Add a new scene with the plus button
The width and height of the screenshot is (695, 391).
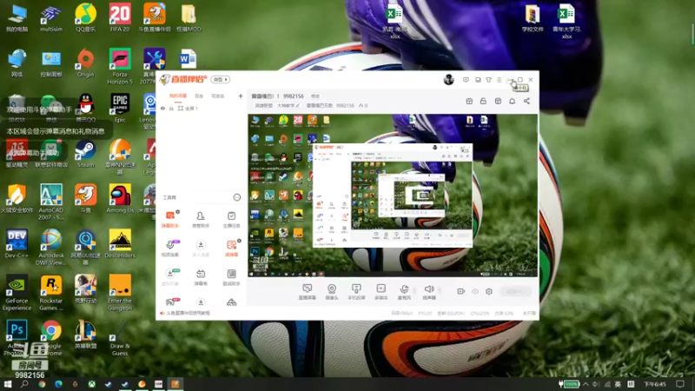(241, 96)
